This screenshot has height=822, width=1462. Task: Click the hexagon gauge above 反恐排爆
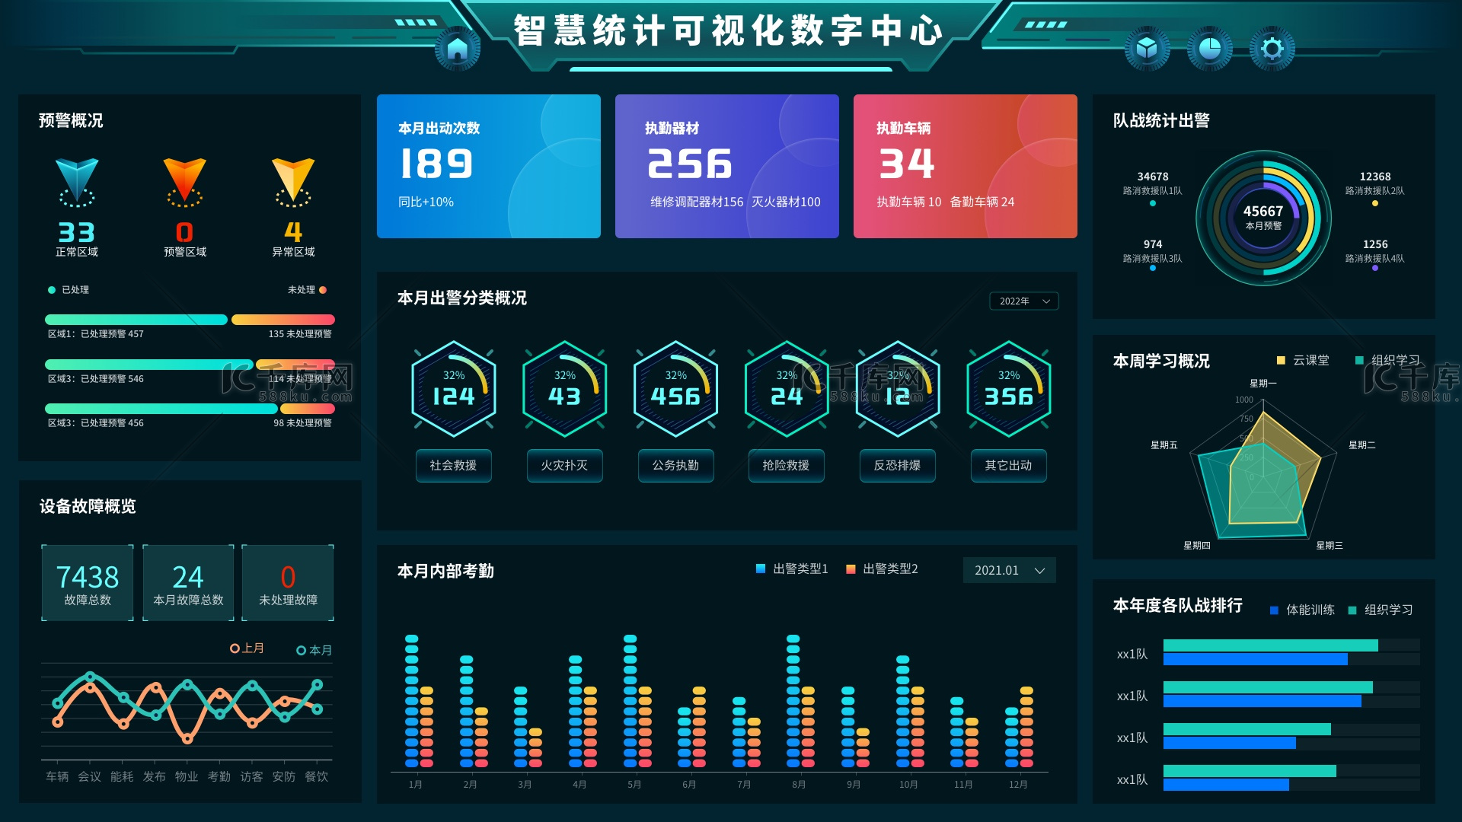tap(898, 389)
